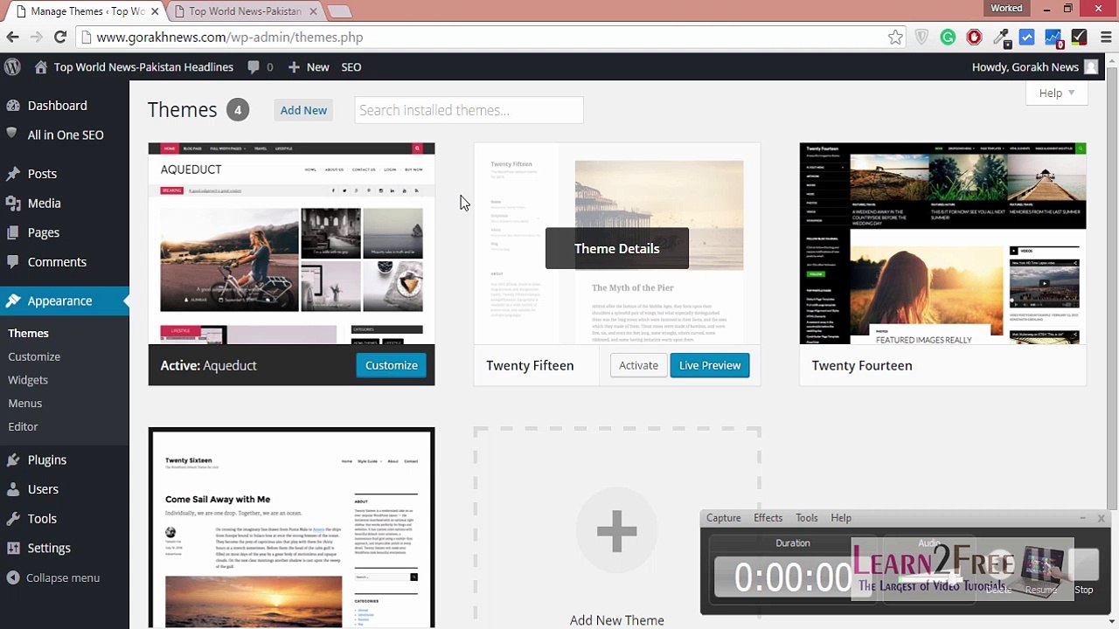1119x629 pixels.
Task: Open the Aqueduct theme thumbnail
Action: coord(291,244)
